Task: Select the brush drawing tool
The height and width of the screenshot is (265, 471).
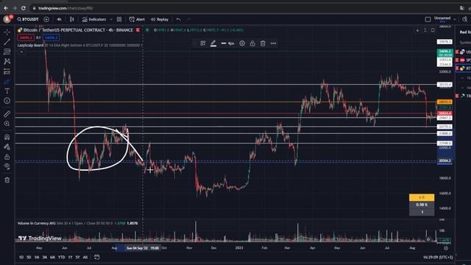Action: (7, 82)
